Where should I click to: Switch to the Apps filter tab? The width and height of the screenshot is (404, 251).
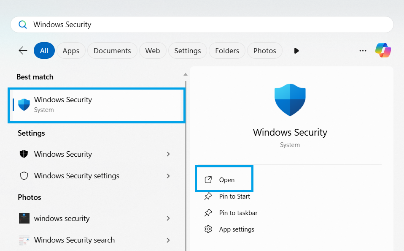71,51
